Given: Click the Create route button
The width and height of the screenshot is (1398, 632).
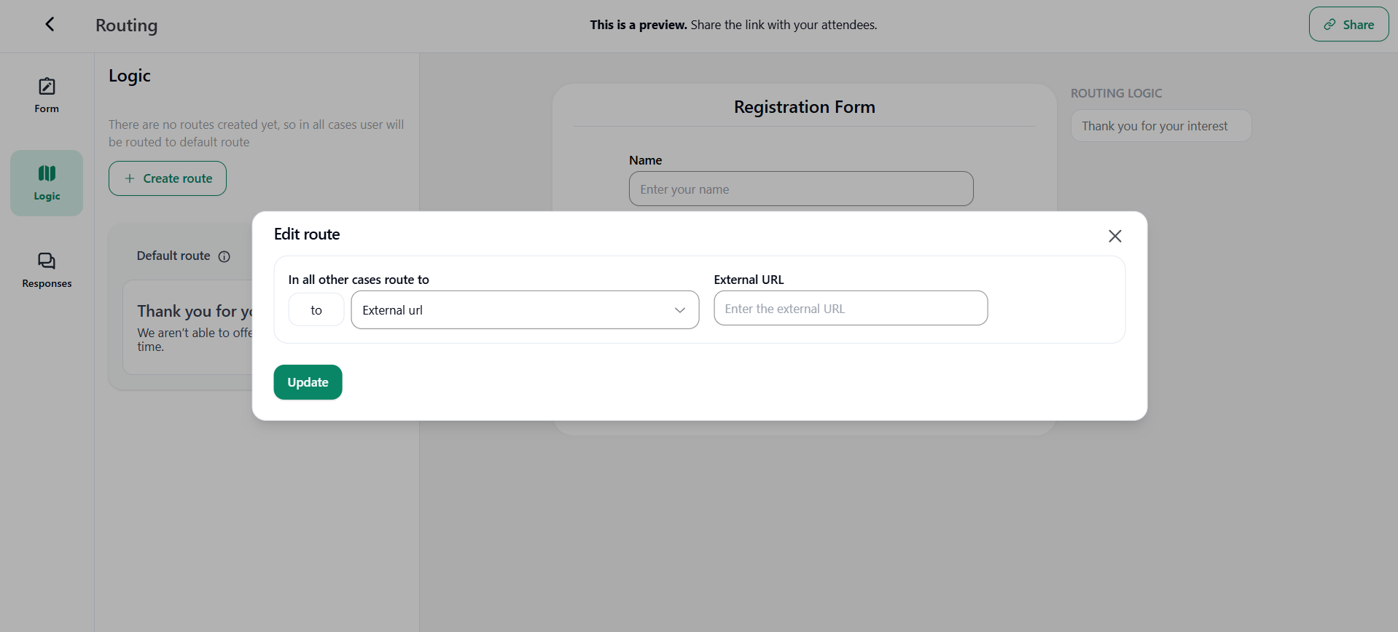Looking at the screenshot, I should (168, 178).
